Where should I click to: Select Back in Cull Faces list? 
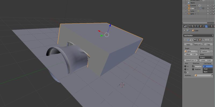pos(208,72)
